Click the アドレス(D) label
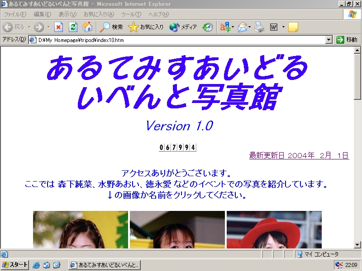The height and width of the screenshot is (271, 362). click(x=14, y=39)
